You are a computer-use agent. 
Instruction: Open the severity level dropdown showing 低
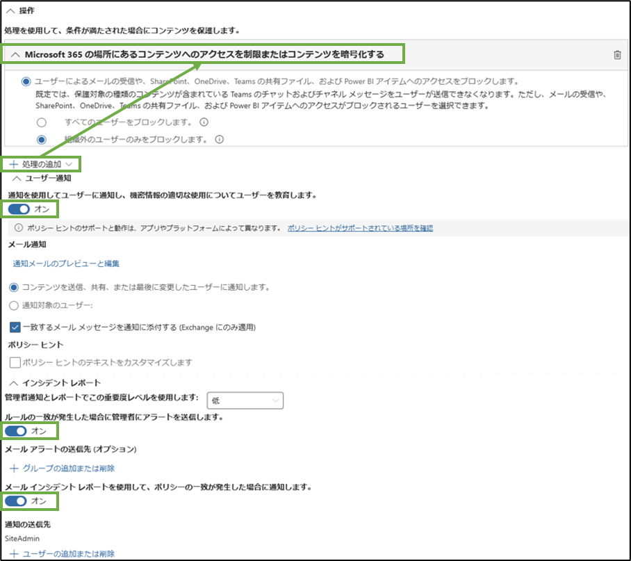247,400
